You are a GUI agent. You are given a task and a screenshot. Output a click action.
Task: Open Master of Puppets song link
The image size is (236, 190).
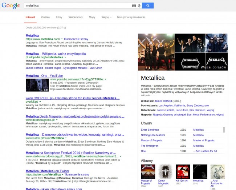[x=151, y=140]
